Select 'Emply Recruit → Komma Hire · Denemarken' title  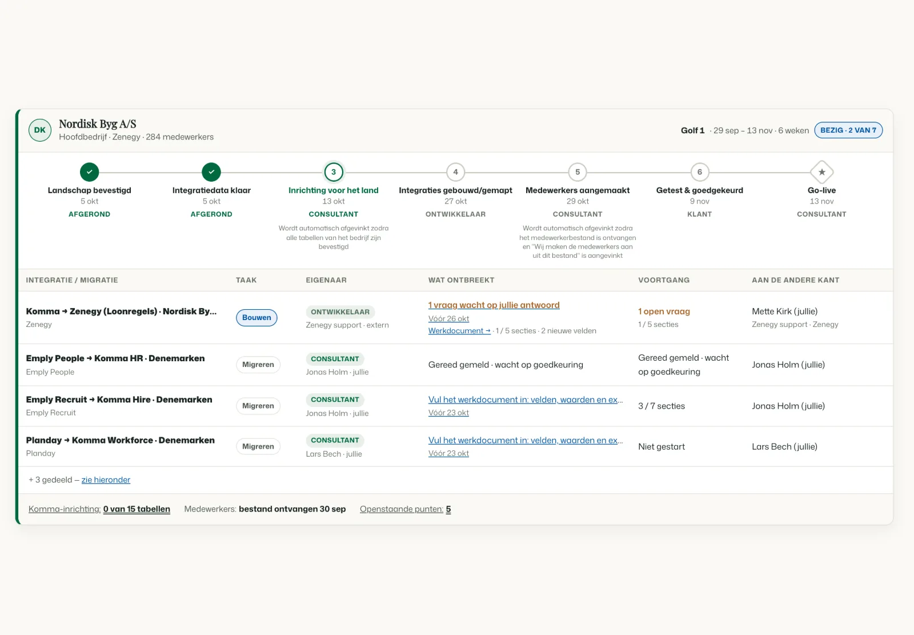point(119,400)
